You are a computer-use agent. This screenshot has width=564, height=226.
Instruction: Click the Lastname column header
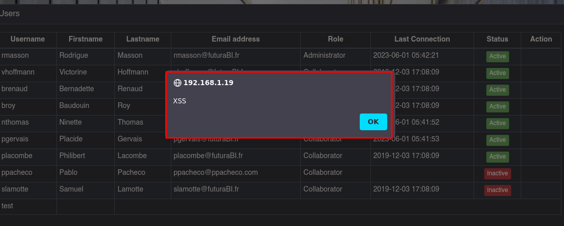[143, 39]
